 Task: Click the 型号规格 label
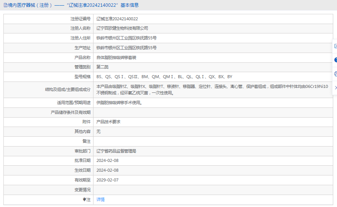tap(83, 77)
